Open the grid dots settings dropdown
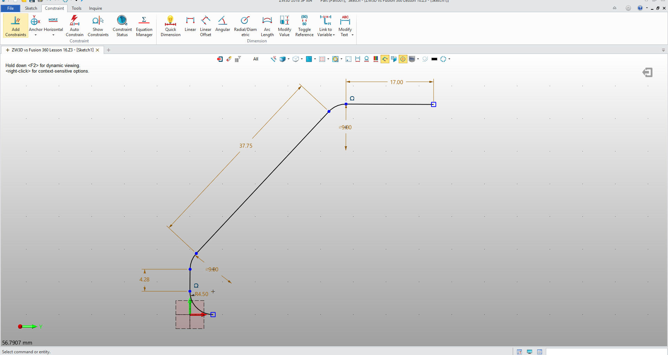Image resolution: width=668 pixels, height=355 pixels. point(328,59)
